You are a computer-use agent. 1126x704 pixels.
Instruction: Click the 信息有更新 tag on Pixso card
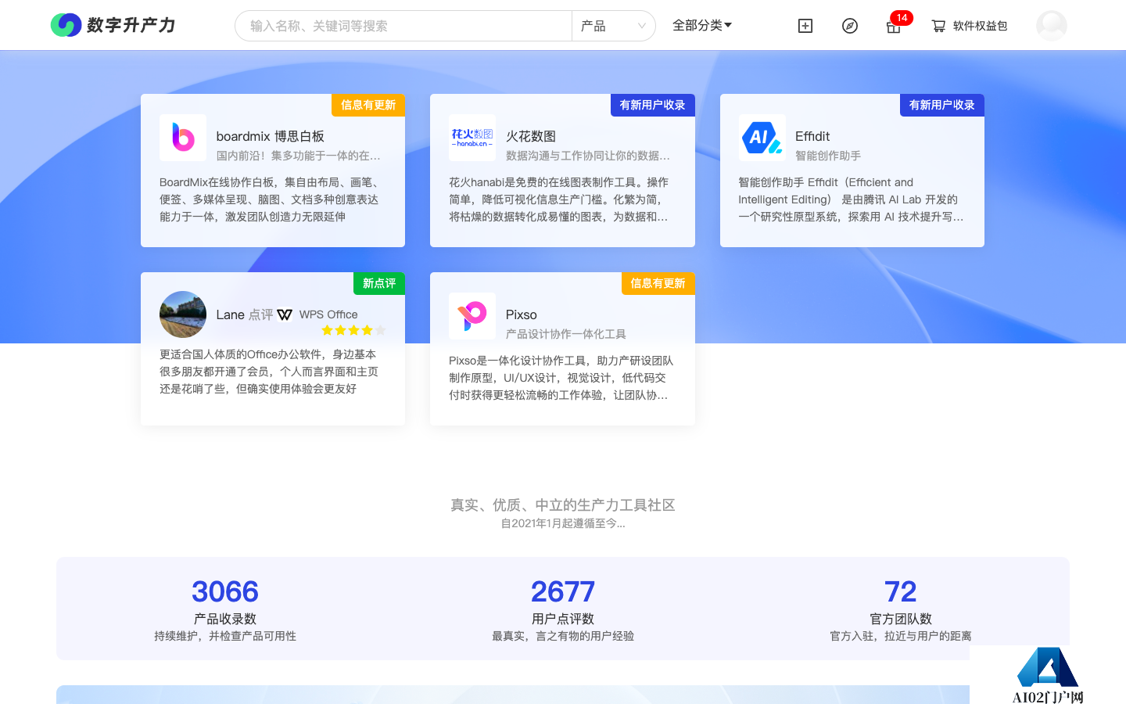tap(658, 283)
